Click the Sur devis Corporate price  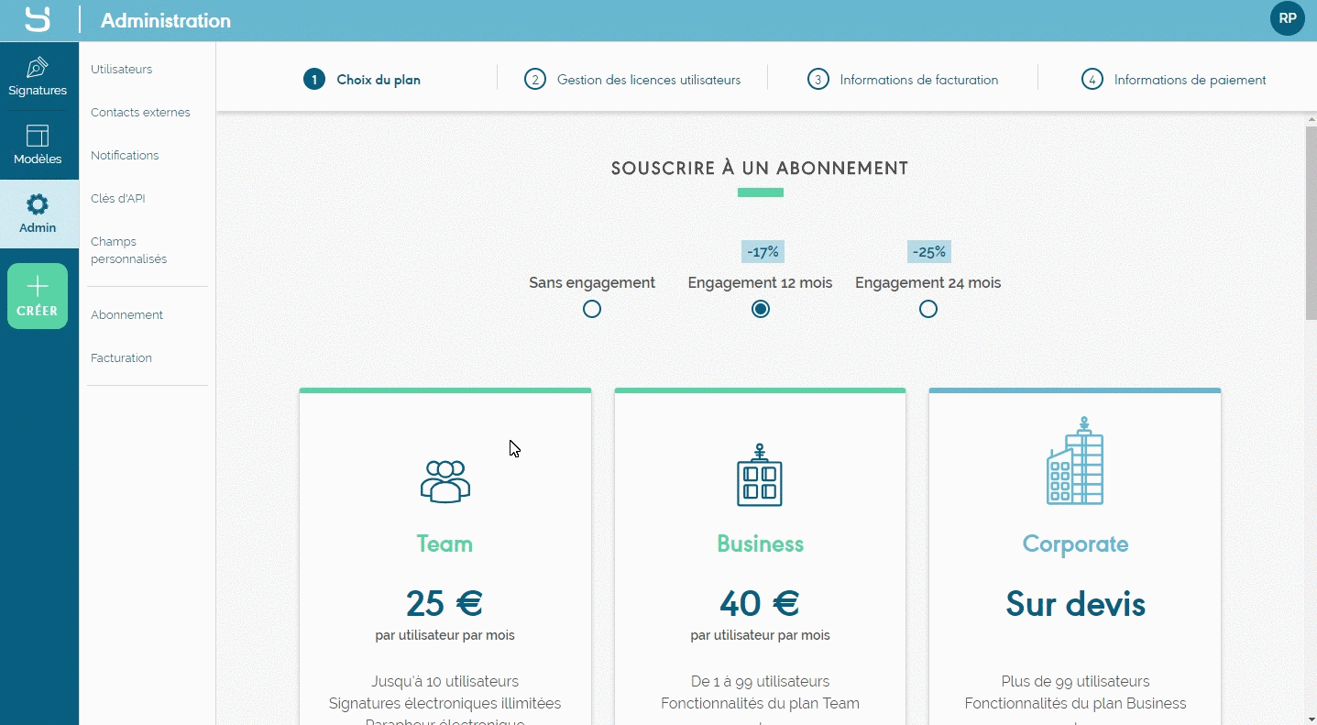coord(1075,604)
